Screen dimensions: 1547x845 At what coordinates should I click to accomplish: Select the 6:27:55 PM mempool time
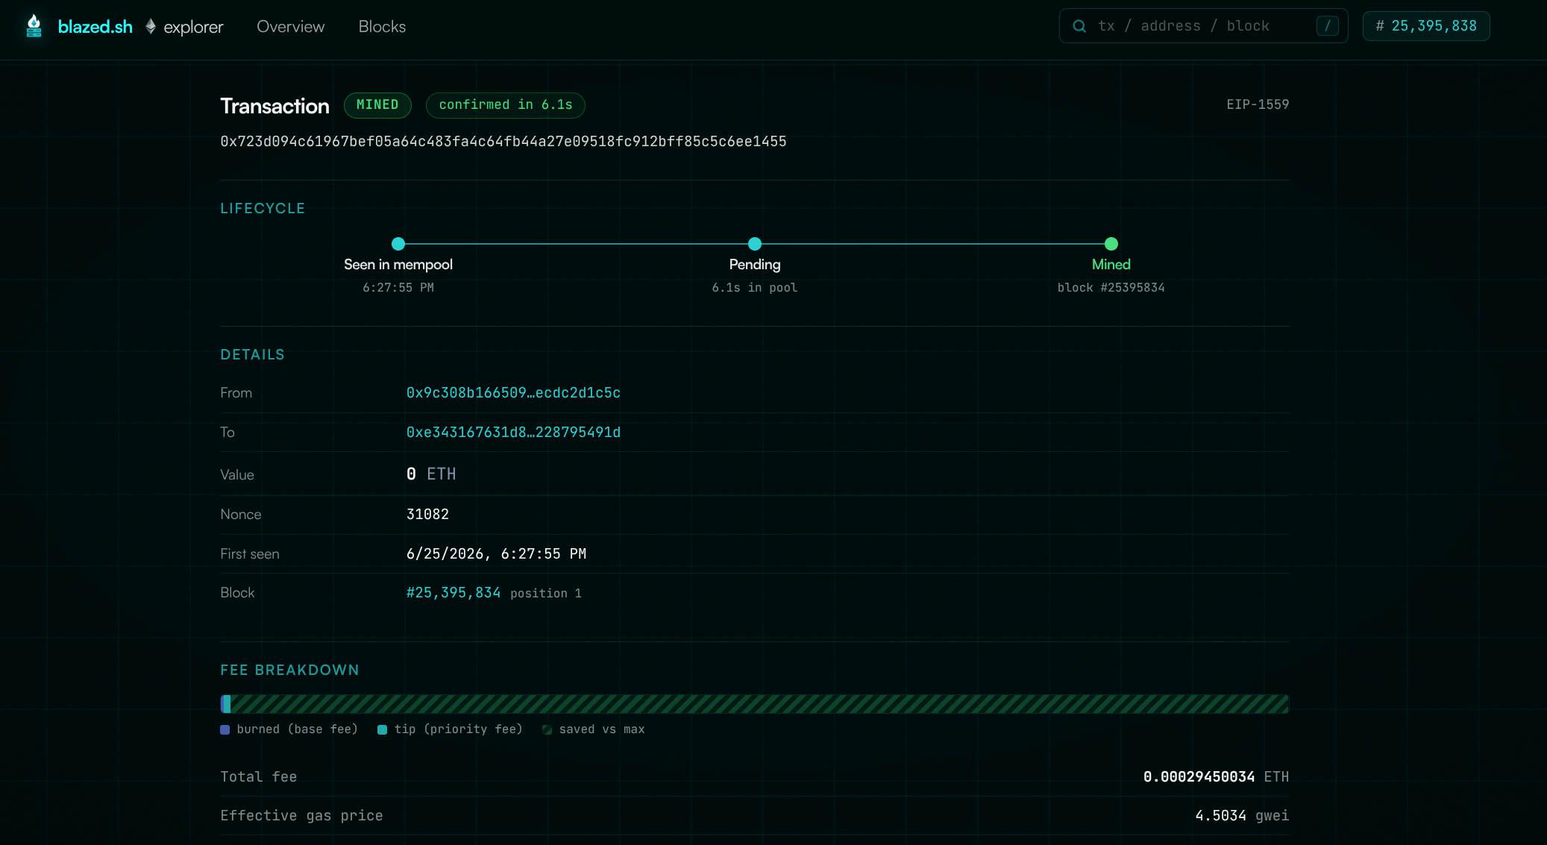398,288
